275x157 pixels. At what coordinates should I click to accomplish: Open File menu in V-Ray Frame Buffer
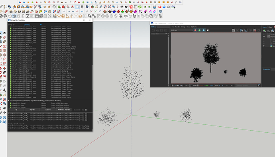click(173, 27)
